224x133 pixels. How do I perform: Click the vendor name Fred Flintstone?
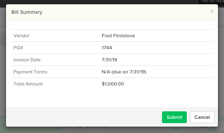pyautogui.click(x=118, y=35)
